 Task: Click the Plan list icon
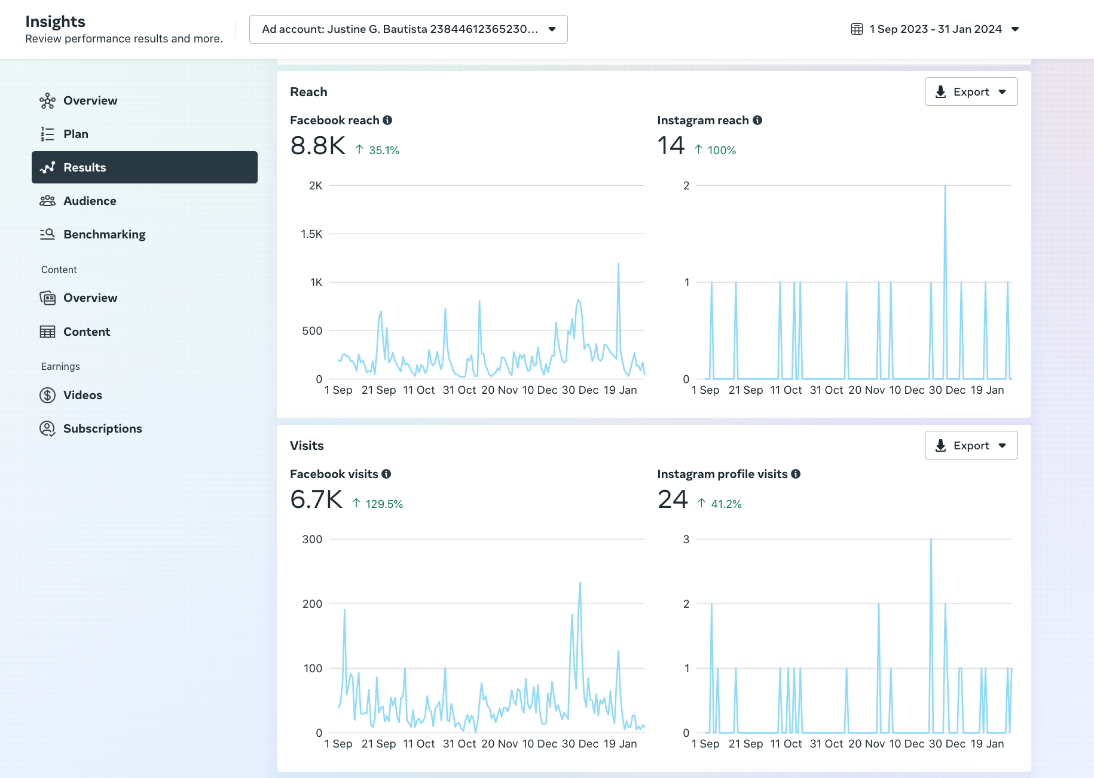pyautogui.click(x=47, y=134)
